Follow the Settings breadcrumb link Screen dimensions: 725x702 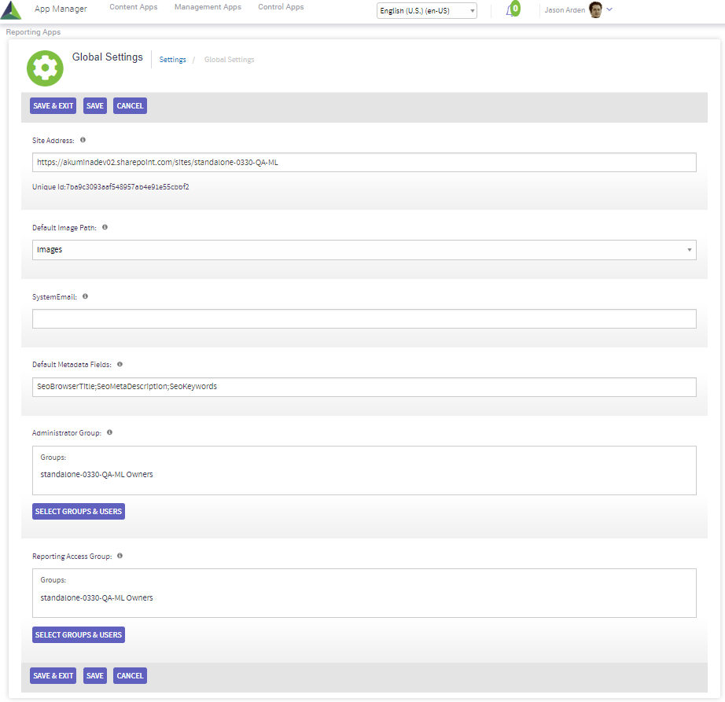(172, 60)
